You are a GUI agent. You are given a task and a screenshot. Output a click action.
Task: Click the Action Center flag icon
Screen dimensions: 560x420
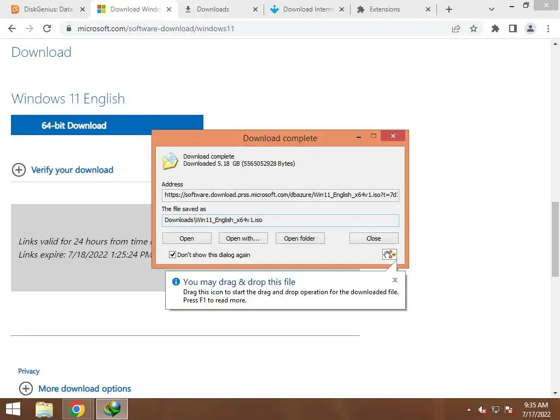pos(509,410)
